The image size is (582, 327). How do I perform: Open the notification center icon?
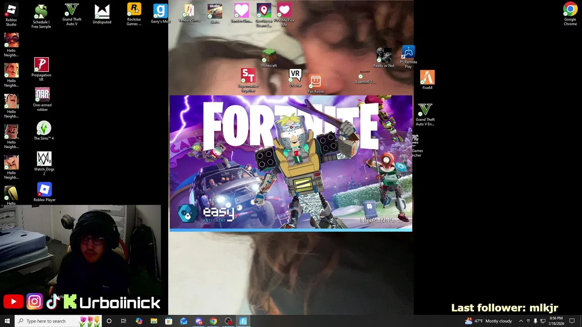(x=572, y=321)
